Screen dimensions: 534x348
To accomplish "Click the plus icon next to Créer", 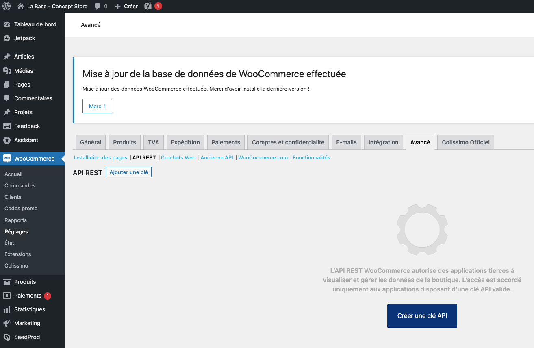I will (118, 7).
